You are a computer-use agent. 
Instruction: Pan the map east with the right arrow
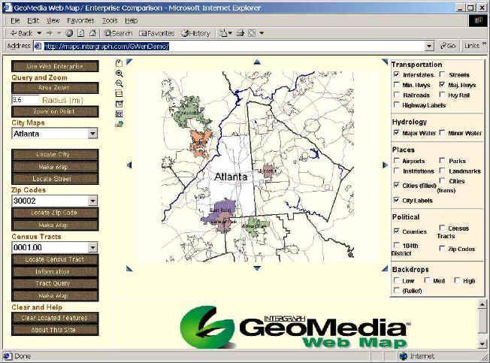(x=385, y=165)
